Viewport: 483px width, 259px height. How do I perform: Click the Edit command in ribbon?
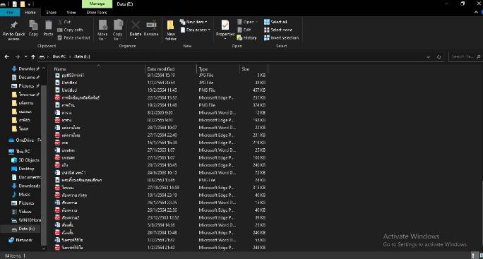click(x=244, y=30)
